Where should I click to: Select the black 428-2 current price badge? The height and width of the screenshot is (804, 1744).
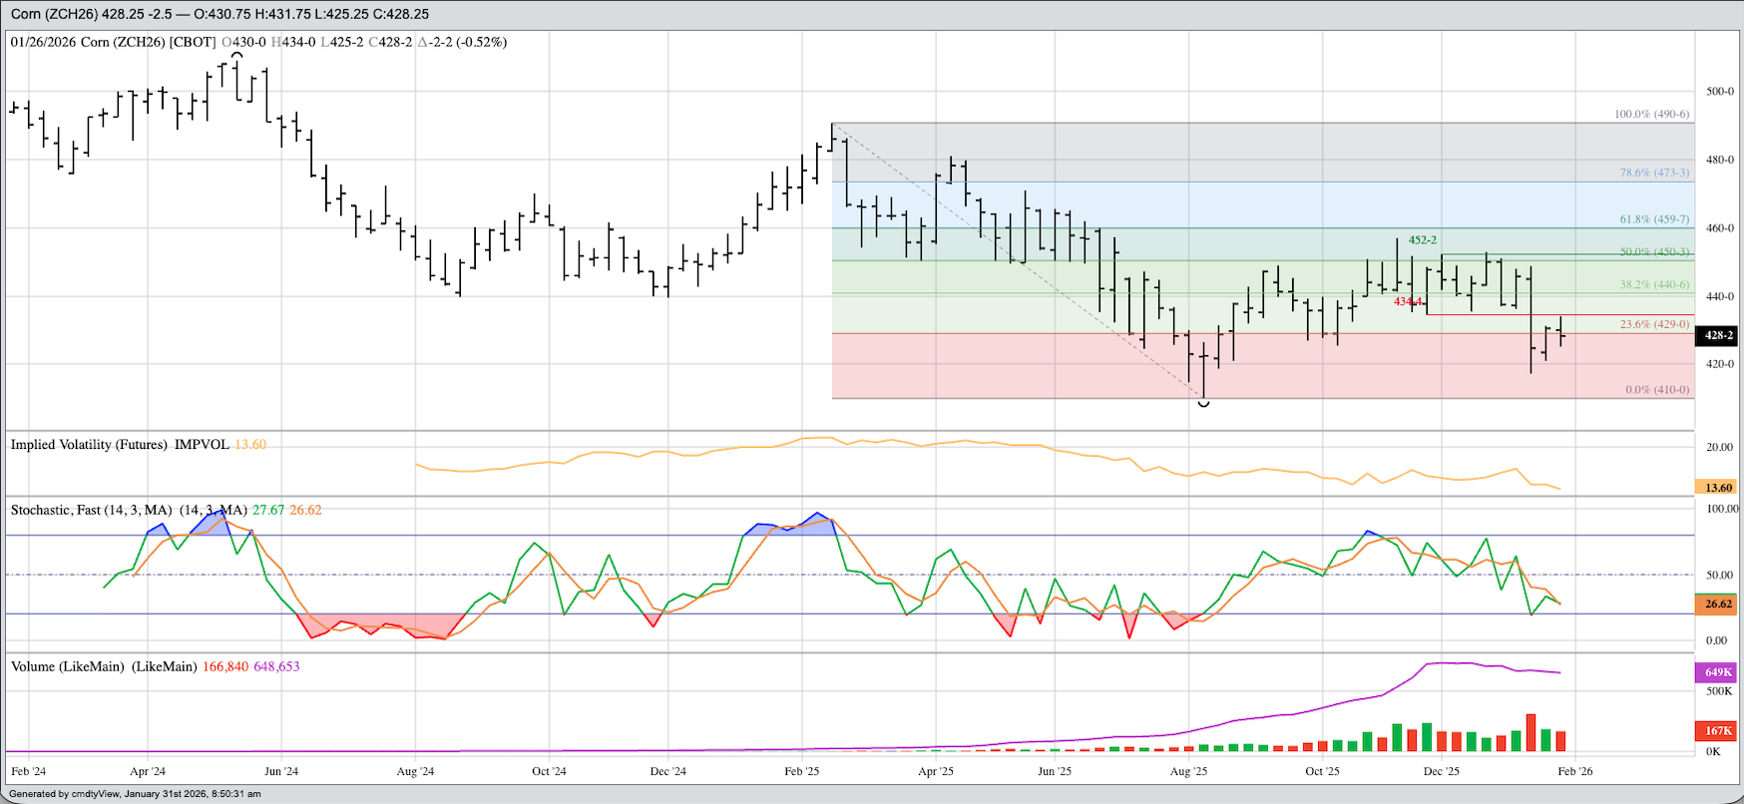pos(1717,336)
